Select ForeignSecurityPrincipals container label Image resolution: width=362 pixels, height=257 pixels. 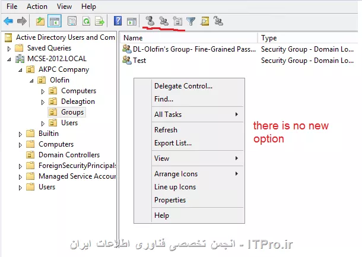[x=77, y=166]
